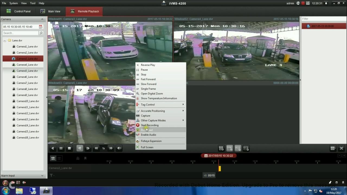Click the globe network icon beside admin
The height and width of the screenshot is (195, 347).
point(298,3)
